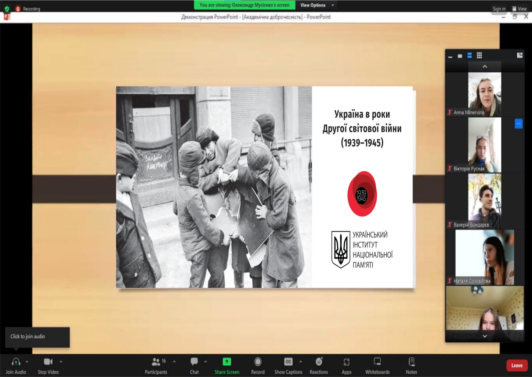Open the View Options dropdown
The width and height of the screenshot is (532, 377).
(x=317, y=5)
